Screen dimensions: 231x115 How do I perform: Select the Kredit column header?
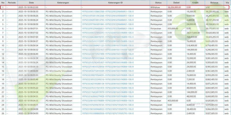195,2
